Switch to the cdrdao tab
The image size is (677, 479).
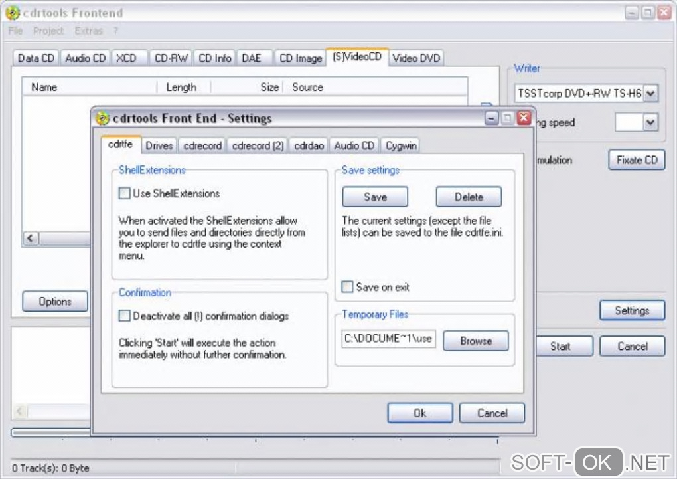pyautogui.click(x=309, y=145)
